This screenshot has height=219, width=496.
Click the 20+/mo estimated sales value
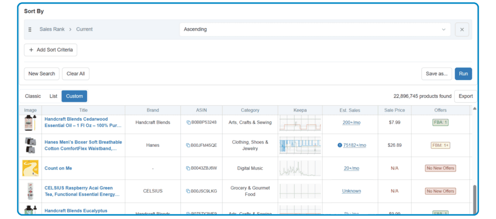click(x=352, y=168)
